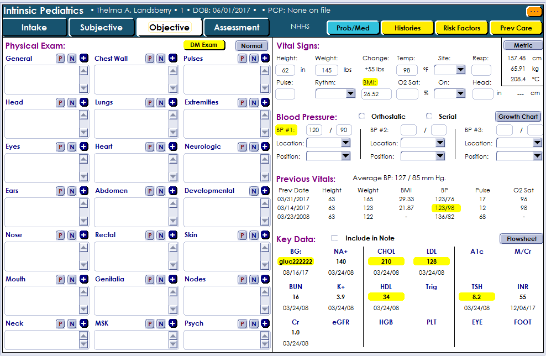Click the plus icon next to General

pyautogui.click(x=83, y=59)
